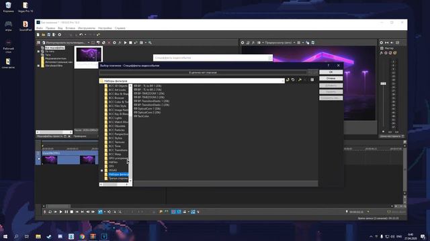Viewport: 430px width, 241px height.
Task: Click the transport Stop button
Action: [72, 212]
